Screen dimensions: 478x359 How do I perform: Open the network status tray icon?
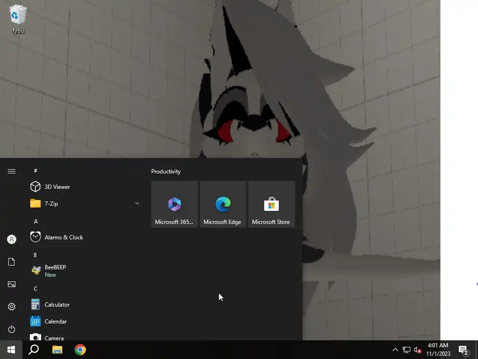click(407, 350)
